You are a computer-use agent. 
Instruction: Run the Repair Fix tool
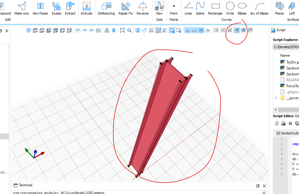click(126, 8)
